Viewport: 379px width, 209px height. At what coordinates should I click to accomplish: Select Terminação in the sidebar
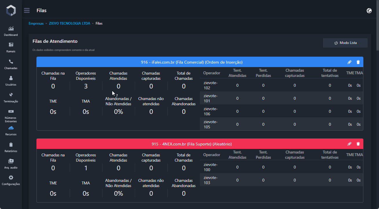point(11,97)
